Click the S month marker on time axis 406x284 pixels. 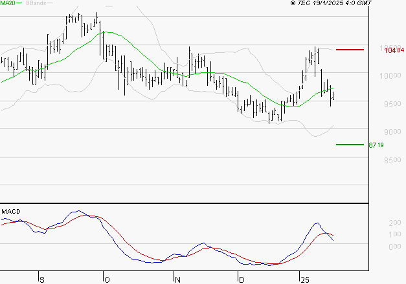[x=42, y=280]
